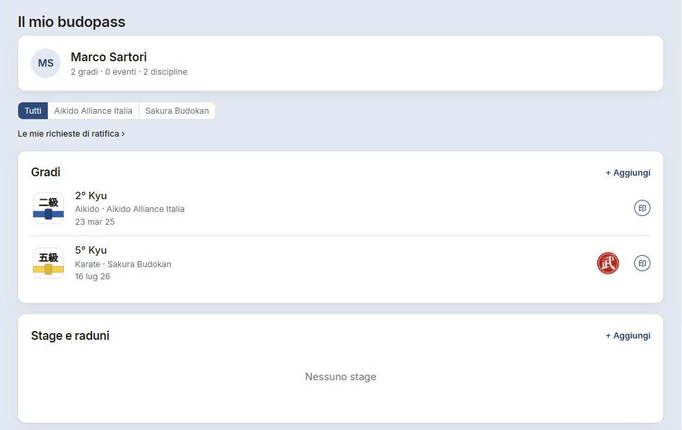Open the 5° Kyu grade entry
682x430 pixels.
340,263
